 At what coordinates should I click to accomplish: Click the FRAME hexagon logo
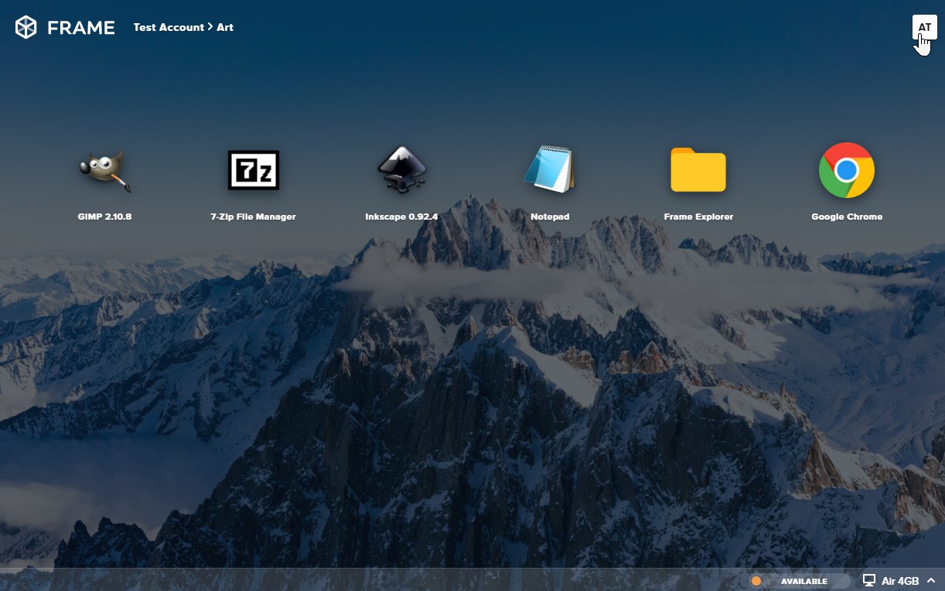[26, 26]
